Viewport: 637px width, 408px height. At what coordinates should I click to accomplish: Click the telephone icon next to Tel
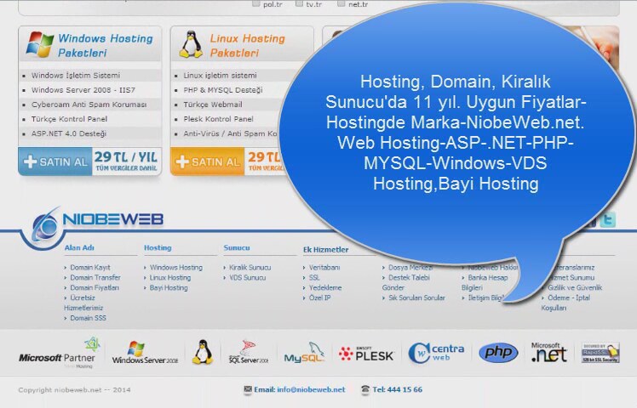(x=365, y=389)
